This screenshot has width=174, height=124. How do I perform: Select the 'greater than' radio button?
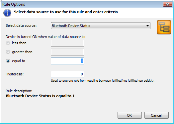[x=8, y=52]
